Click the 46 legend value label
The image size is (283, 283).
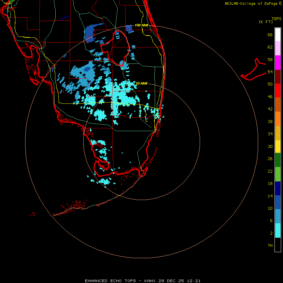pyautogui.click(x=270, y=97)
